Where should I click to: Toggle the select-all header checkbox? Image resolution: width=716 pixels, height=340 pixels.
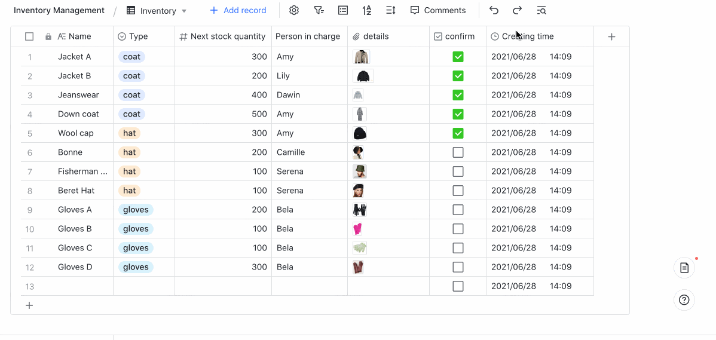(29, 36)
